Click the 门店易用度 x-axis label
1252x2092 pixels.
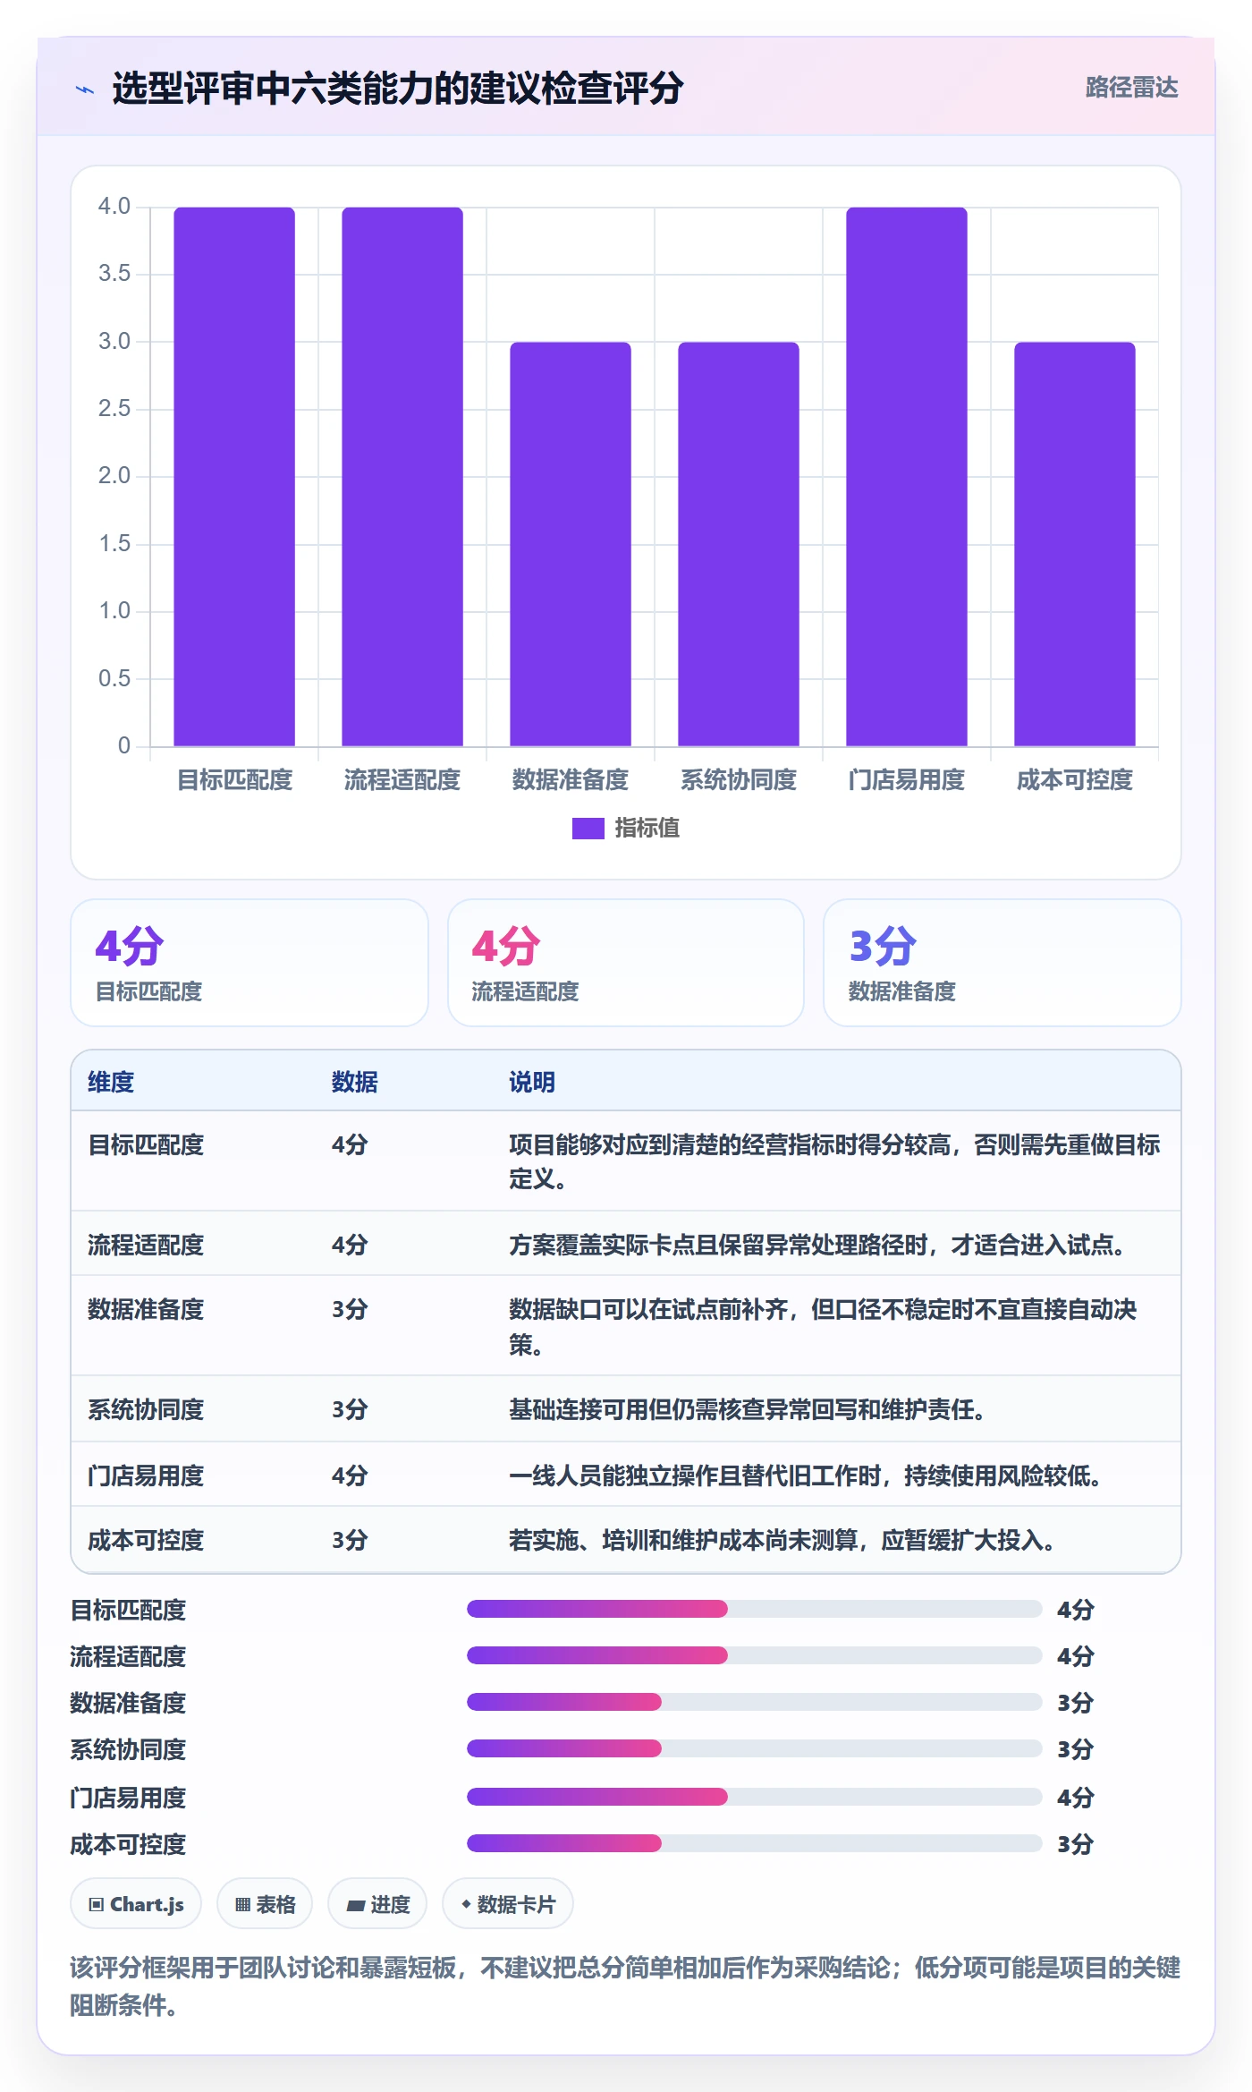tap(907, 780)
